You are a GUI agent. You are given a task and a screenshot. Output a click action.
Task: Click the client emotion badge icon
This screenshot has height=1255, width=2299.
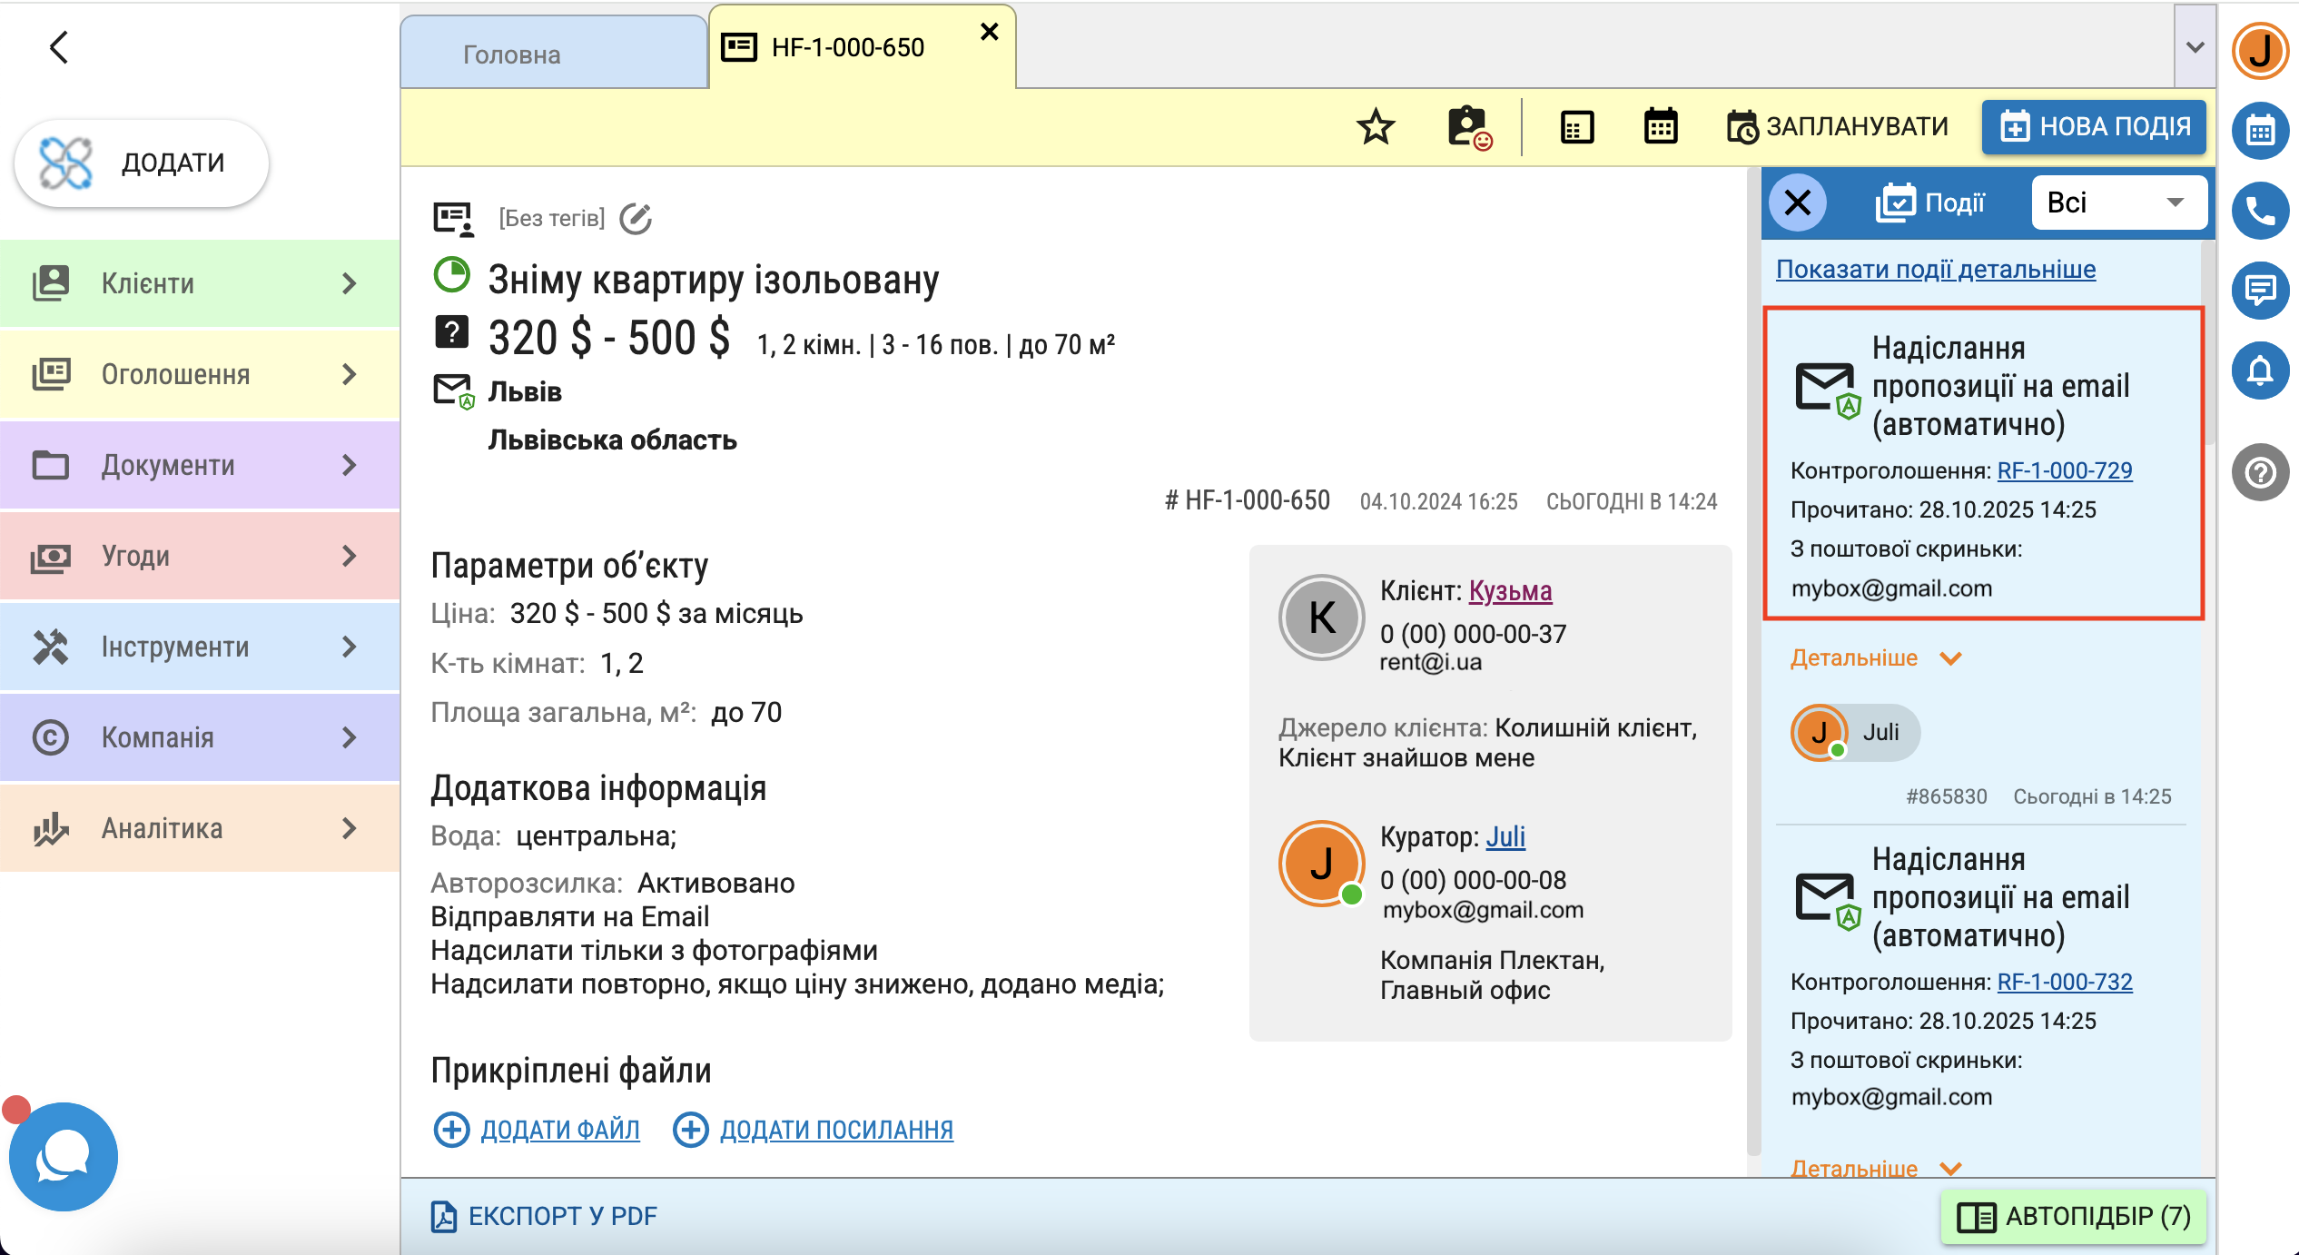click(1468, 127)
